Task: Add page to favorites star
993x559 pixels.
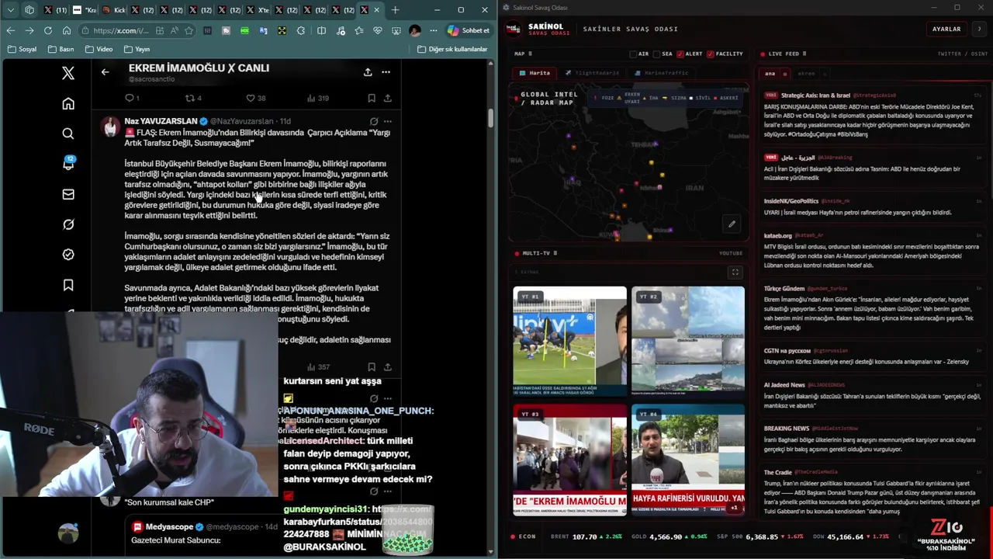Action: (189, 30)
